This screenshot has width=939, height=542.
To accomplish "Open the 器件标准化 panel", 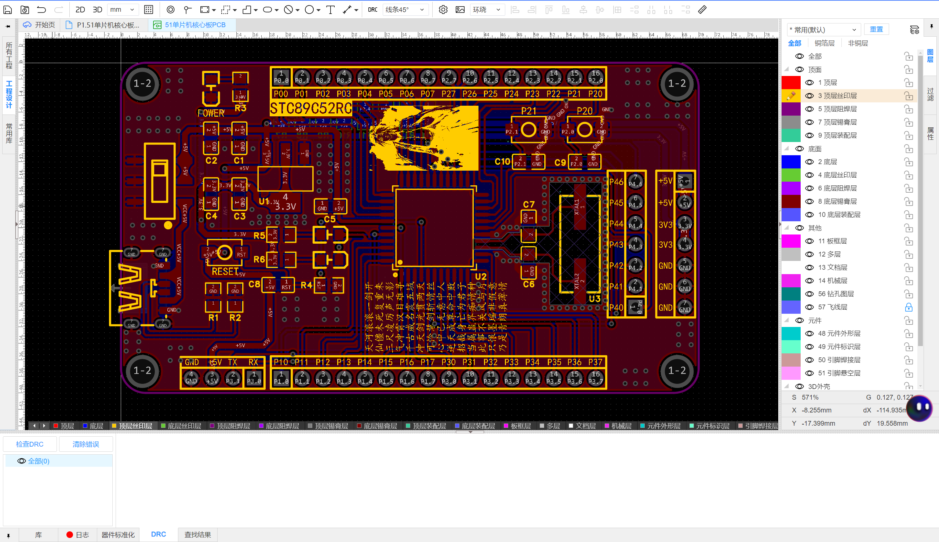I will click(118, 535).
